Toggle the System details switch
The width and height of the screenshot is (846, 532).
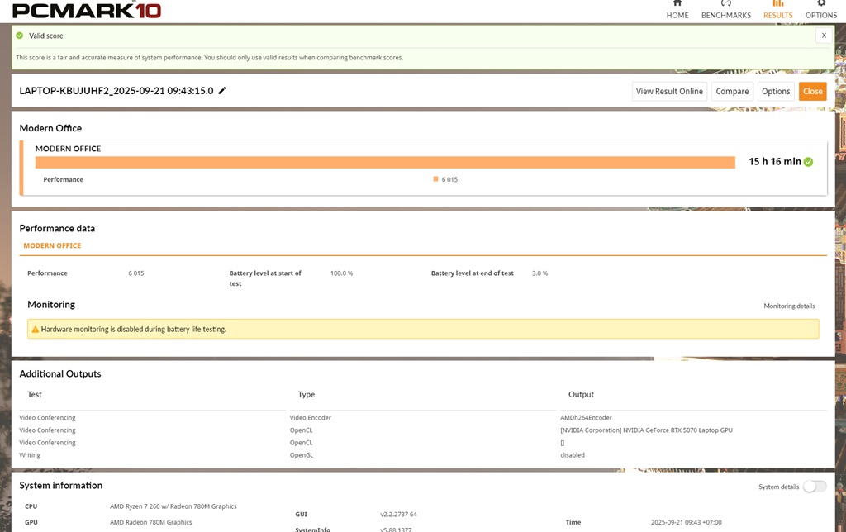coord(814,487)
